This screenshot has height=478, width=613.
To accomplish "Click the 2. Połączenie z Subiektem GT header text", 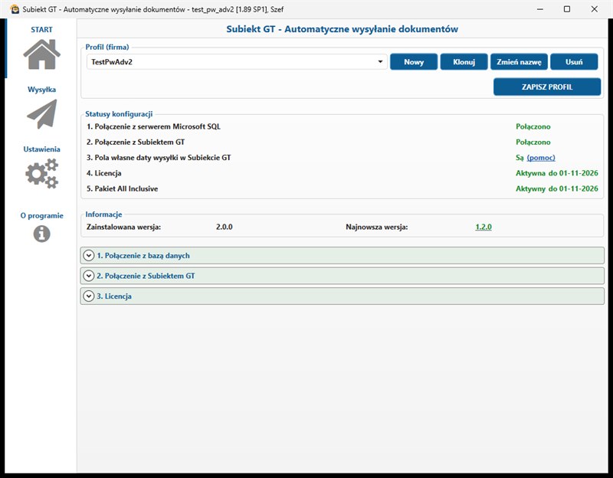I will [146, 276].
